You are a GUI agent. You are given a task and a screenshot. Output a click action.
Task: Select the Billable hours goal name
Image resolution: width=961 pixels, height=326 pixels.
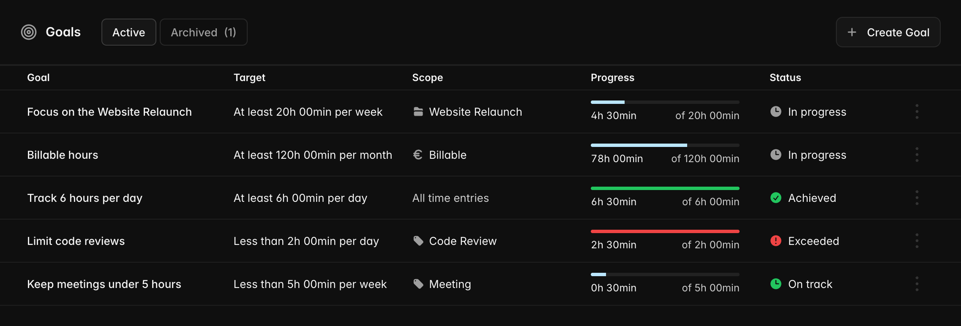pos(63,155)
